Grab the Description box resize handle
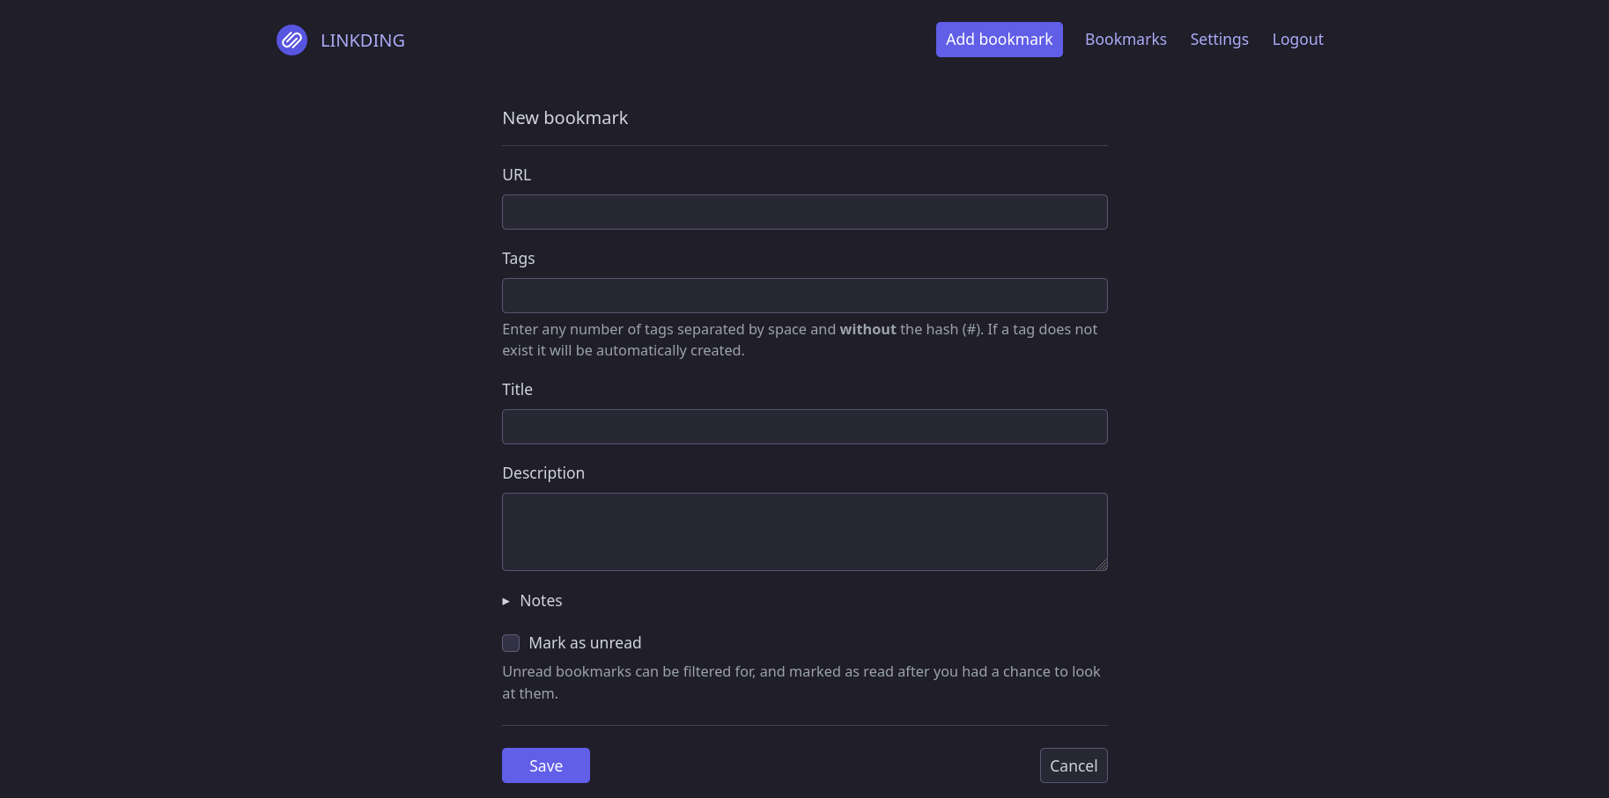 [1101, 565]
